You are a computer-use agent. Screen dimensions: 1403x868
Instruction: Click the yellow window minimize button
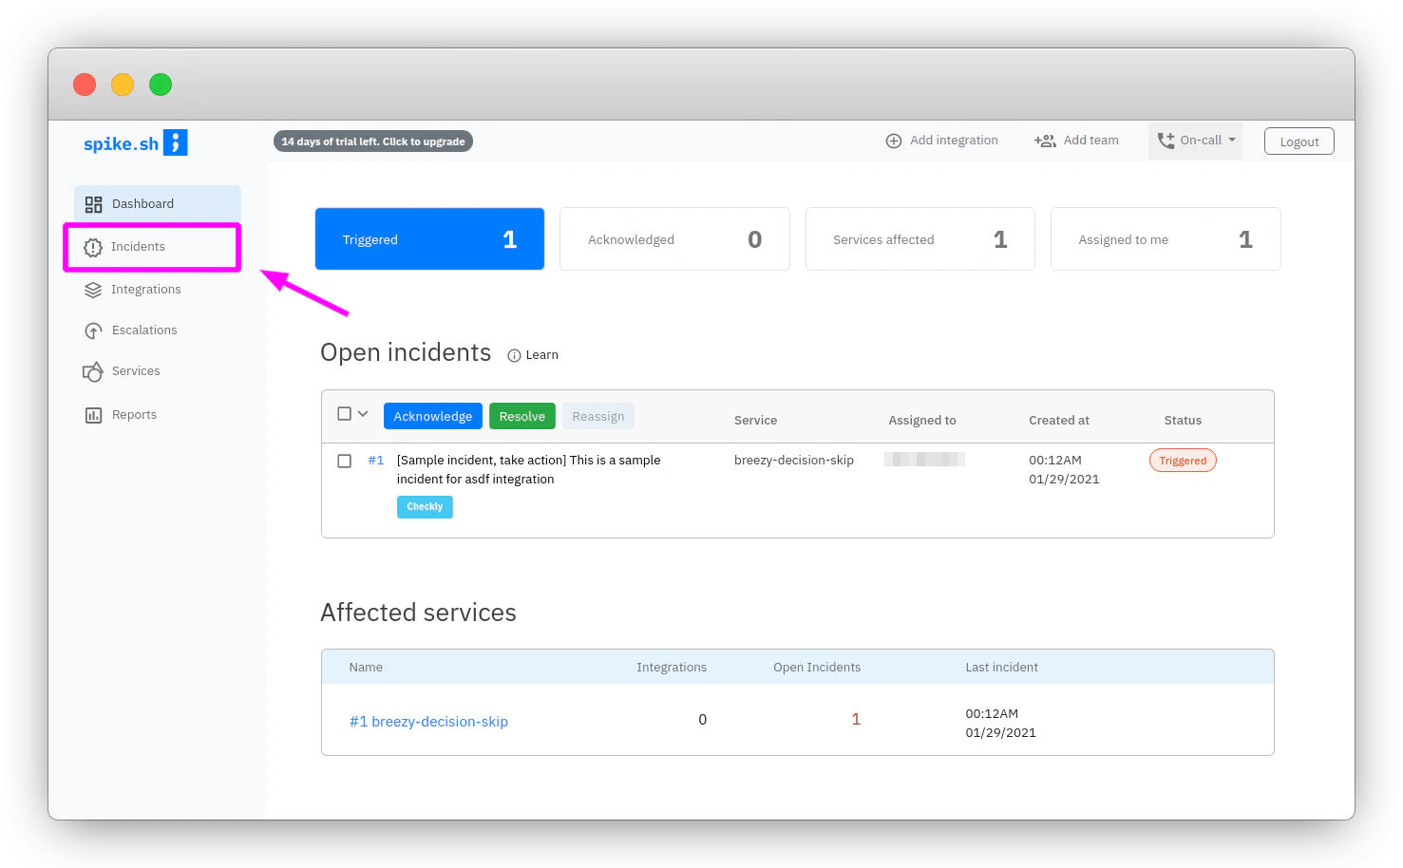(x=123, y=85)
